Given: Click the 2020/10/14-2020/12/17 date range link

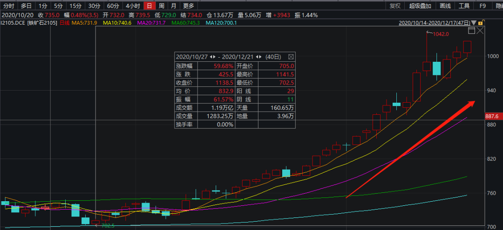Looking at the screenshot, I should pos(435,23).
